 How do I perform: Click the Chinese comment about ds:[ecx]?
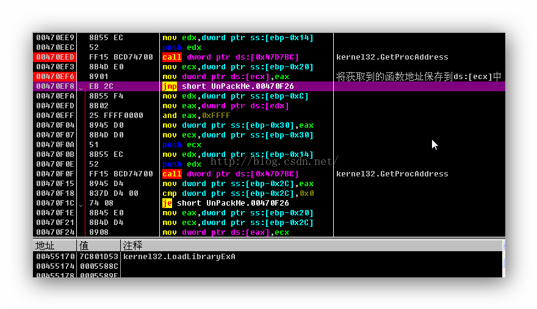point(419,77)
